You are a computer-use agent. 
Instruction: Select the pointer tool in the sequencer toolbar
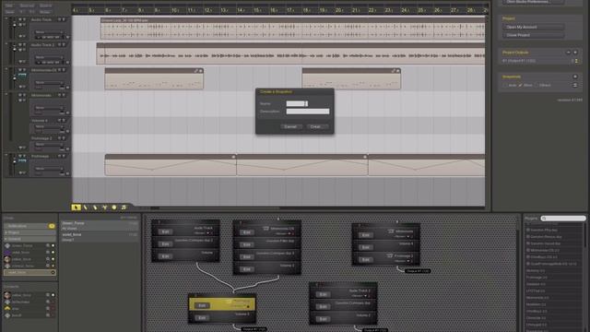click(x=76, y=207)
